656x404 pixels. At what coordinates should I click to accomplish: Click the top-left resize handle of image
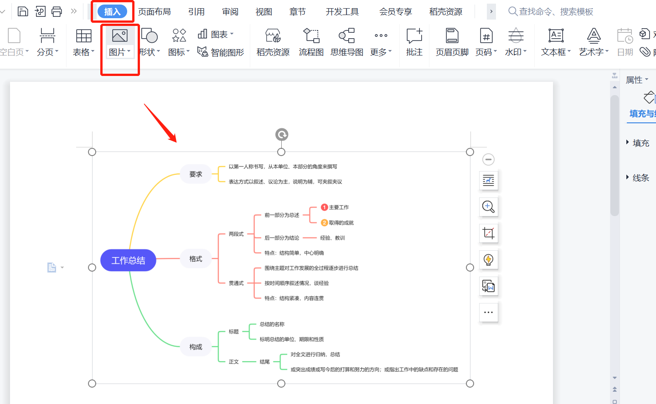coord(92,152)
